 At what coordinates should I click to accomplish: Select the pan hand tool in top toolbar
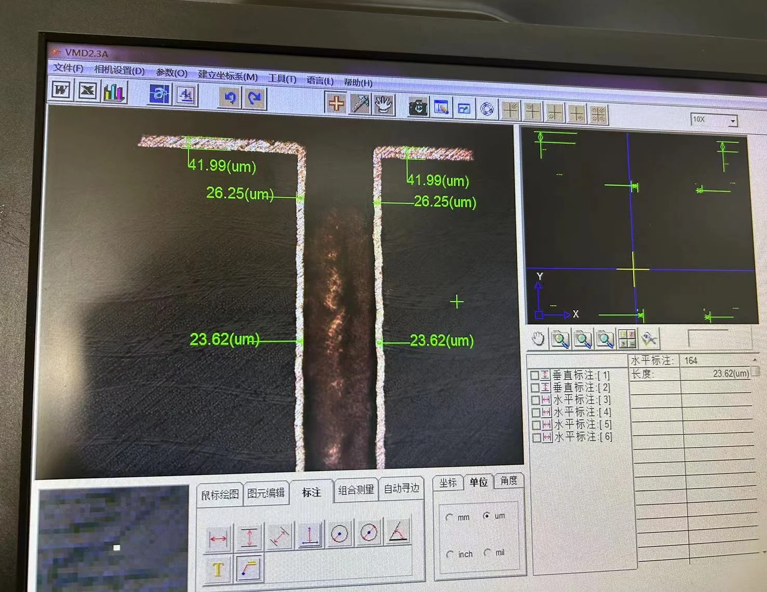[384, 104]
